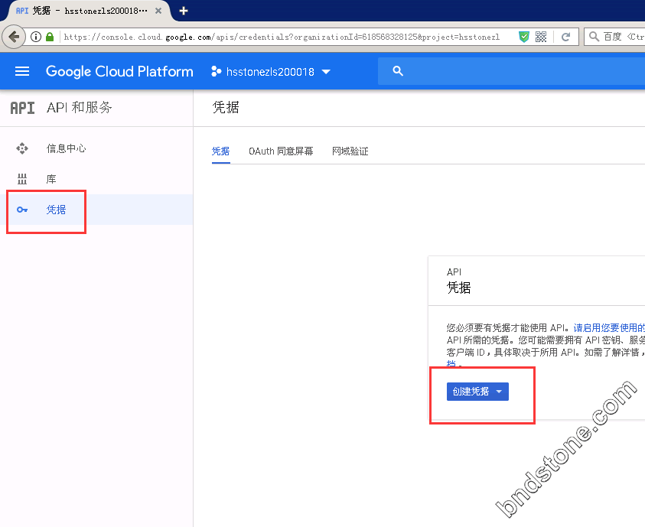The width and height of the screenshot is (645, 527).
Task: Click the search icon in the Cloud header
Action: pyautogui.click(x=398, y=71)
